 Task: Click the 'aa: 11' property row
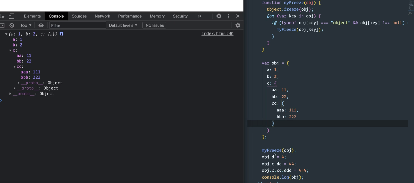[x=24, y=56]
